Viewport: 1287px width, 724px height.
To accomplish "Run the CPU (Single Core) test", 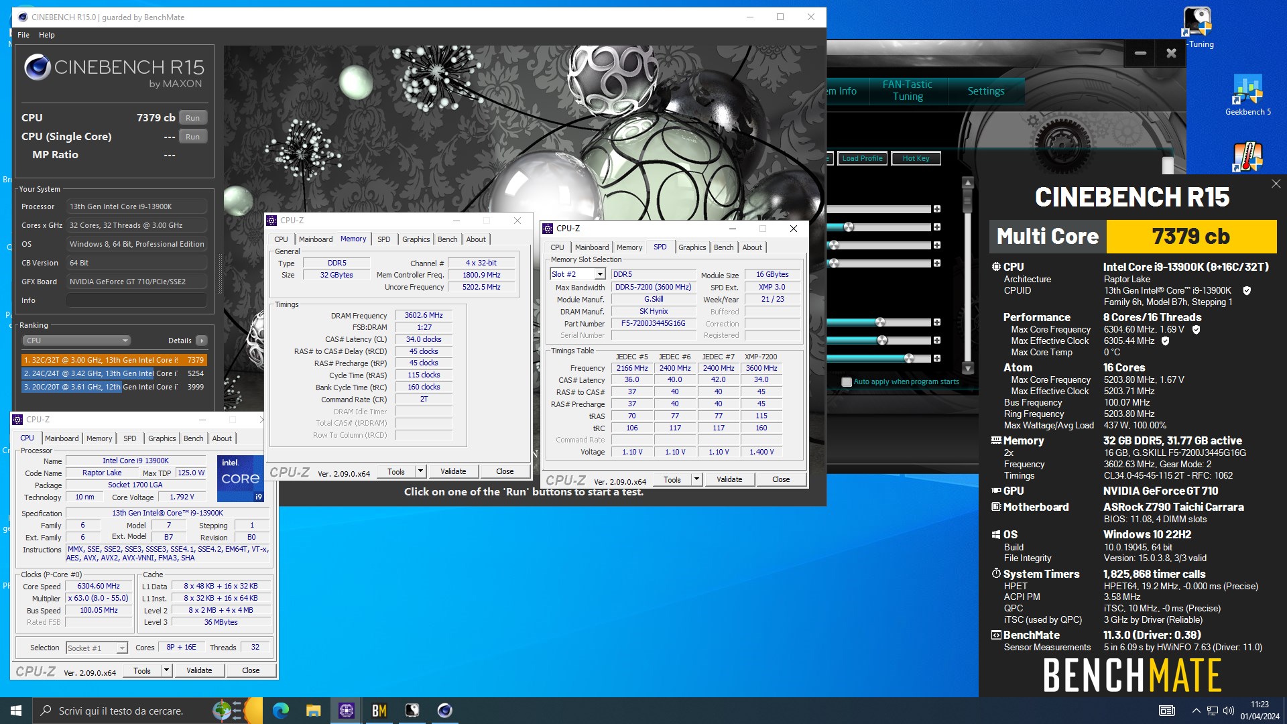I will click(x=192, y=137).
